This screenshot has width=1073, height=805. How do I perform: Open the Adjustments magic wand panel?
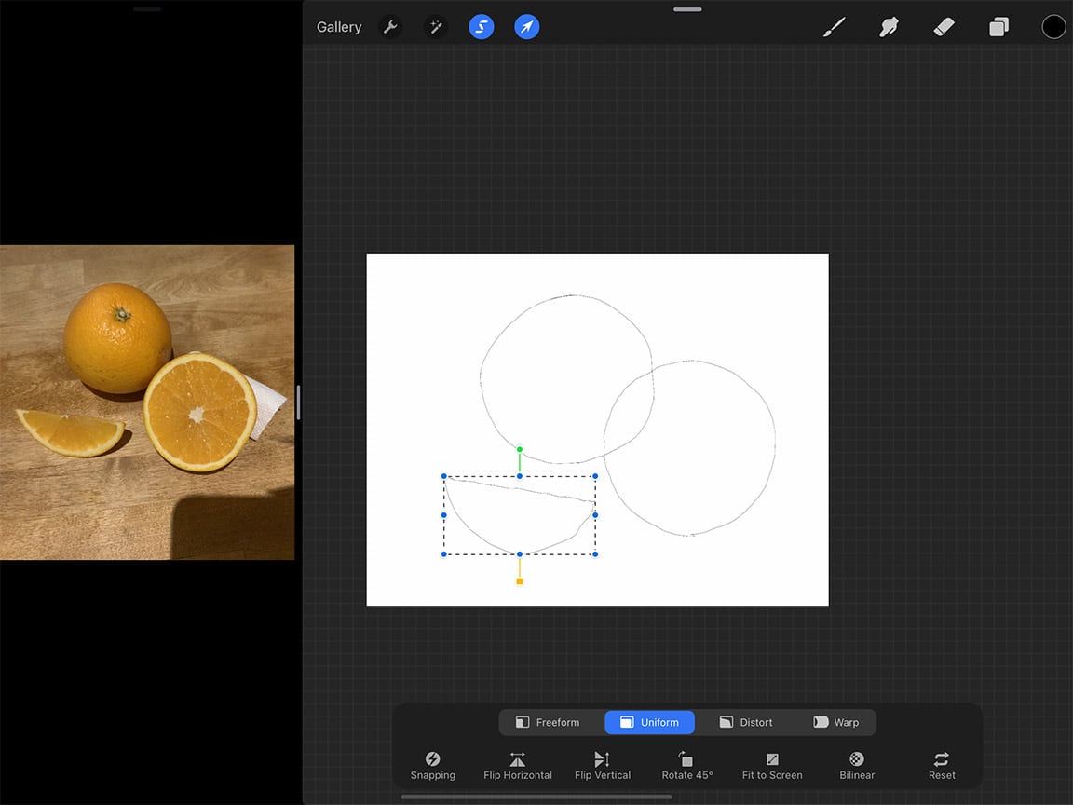click(x=436, y=26)
